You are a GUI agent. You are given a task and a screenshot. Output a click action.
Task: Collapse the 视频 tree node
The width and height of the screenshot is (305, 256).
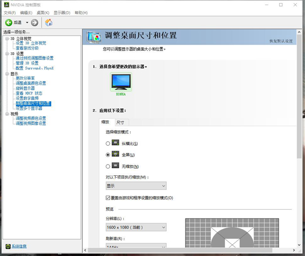tap(7, 114)
